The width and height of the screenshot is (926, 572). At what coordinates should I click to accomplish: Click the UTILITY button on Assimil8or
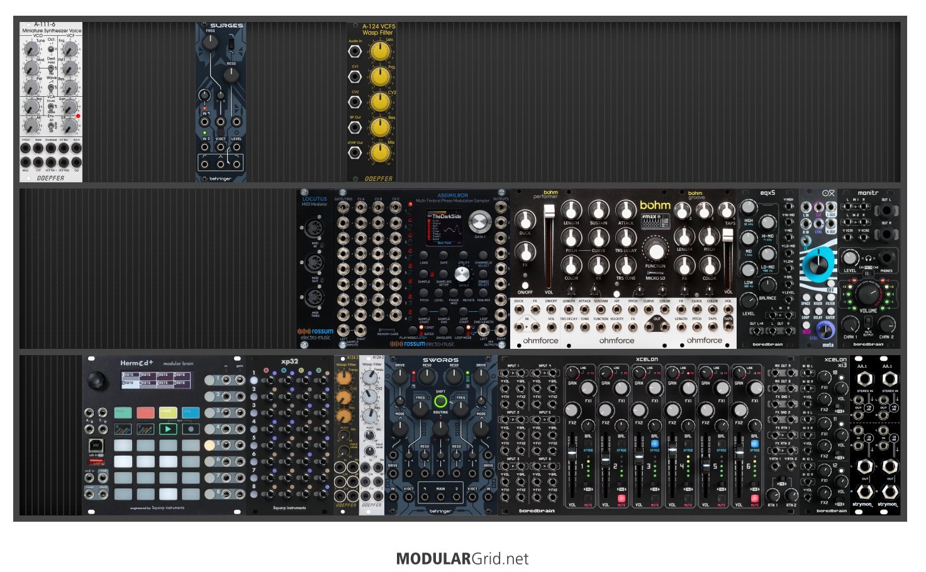(x=464, y=255)
